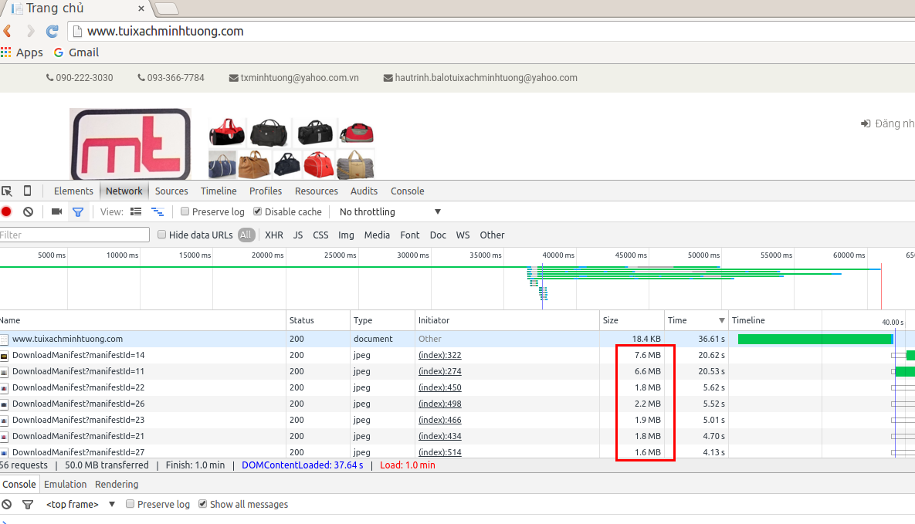The image size is (915, 524).
Task: Go to the Audits tab
Action: click(364, 191)
